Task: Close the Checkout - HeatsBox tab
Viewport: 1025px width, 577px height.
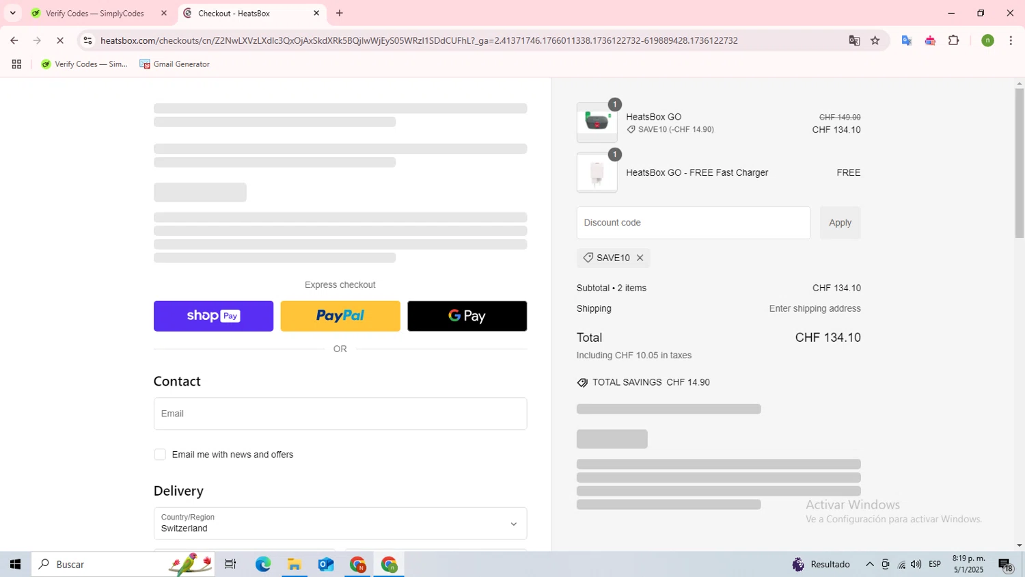Action: pos(316,13)
